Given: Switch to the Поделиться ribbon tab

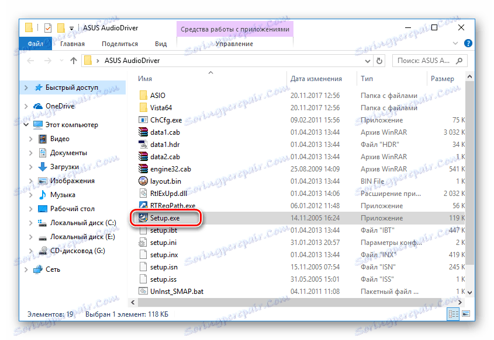Looking at the screenshot, I should point(120,44).
